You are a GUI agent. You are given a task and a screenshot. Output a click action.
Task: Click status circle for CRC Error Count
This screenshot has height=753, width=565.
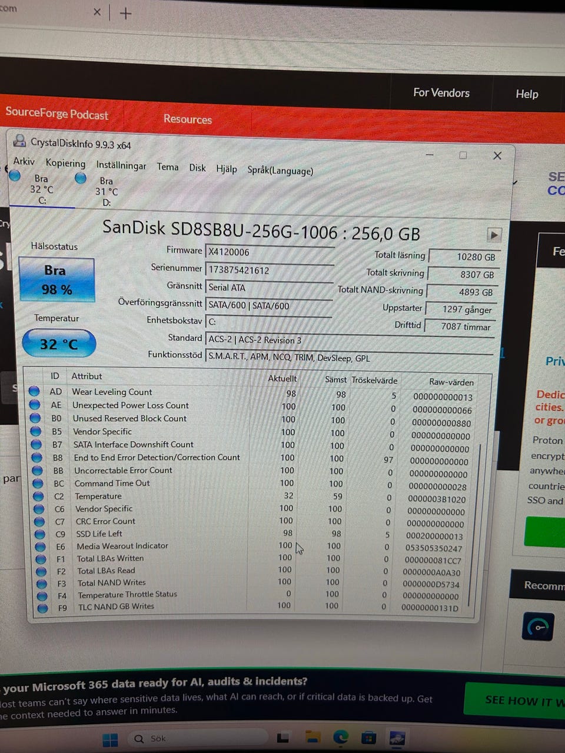pyautogui.click(x=39, y=521)
